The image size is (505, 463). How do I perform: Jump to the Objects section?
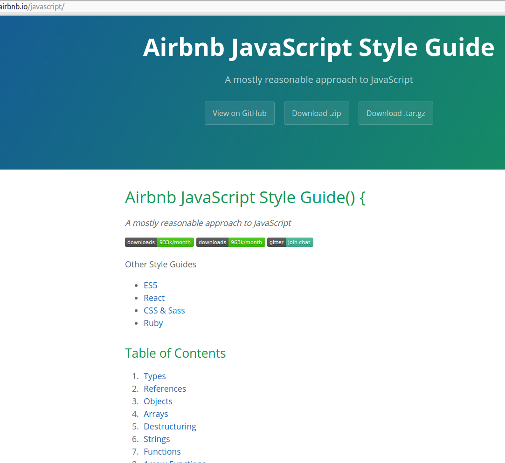point(158,401)
